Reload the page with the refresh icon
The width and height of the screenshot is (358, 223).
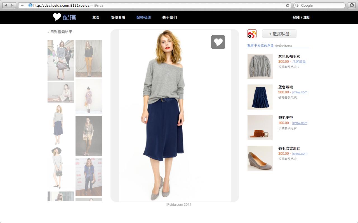click(287, 5)
